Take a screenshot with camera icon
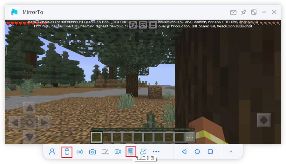Viewport: 286px width, 164px height. click(92, 152)
